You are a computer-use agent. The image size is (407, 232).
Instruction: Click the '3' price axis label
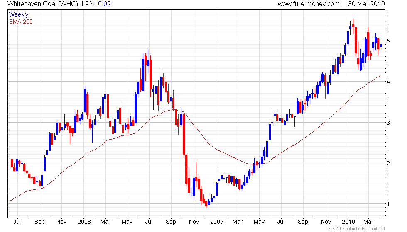click(388, 123)
